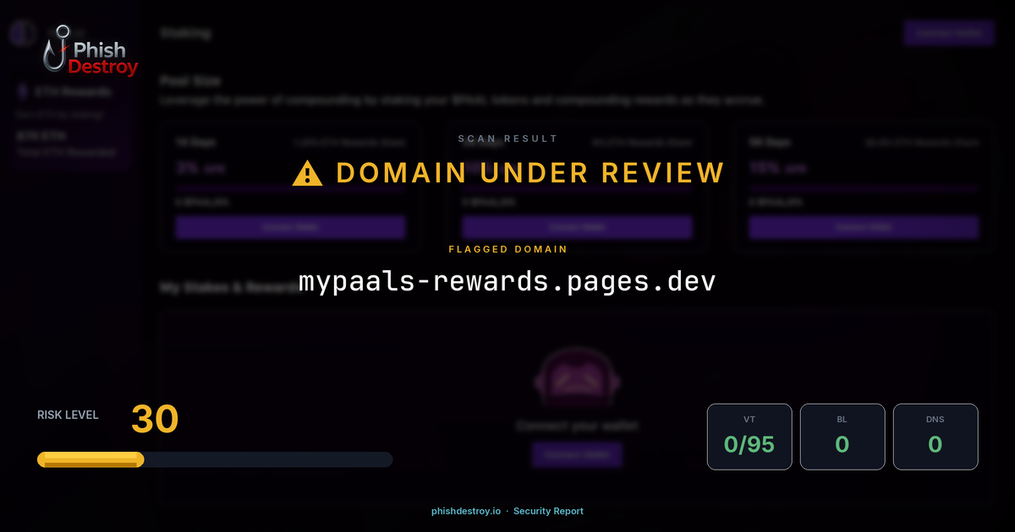Viewport: 1015px width, 532px height.
Task: Open the phishdestroy.io link
Action: coord(466,511)
